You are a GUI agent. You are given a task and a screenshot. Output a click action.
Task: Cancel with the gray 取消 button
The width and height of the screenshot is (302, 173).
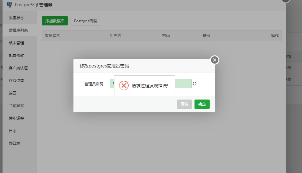[184, 104]
